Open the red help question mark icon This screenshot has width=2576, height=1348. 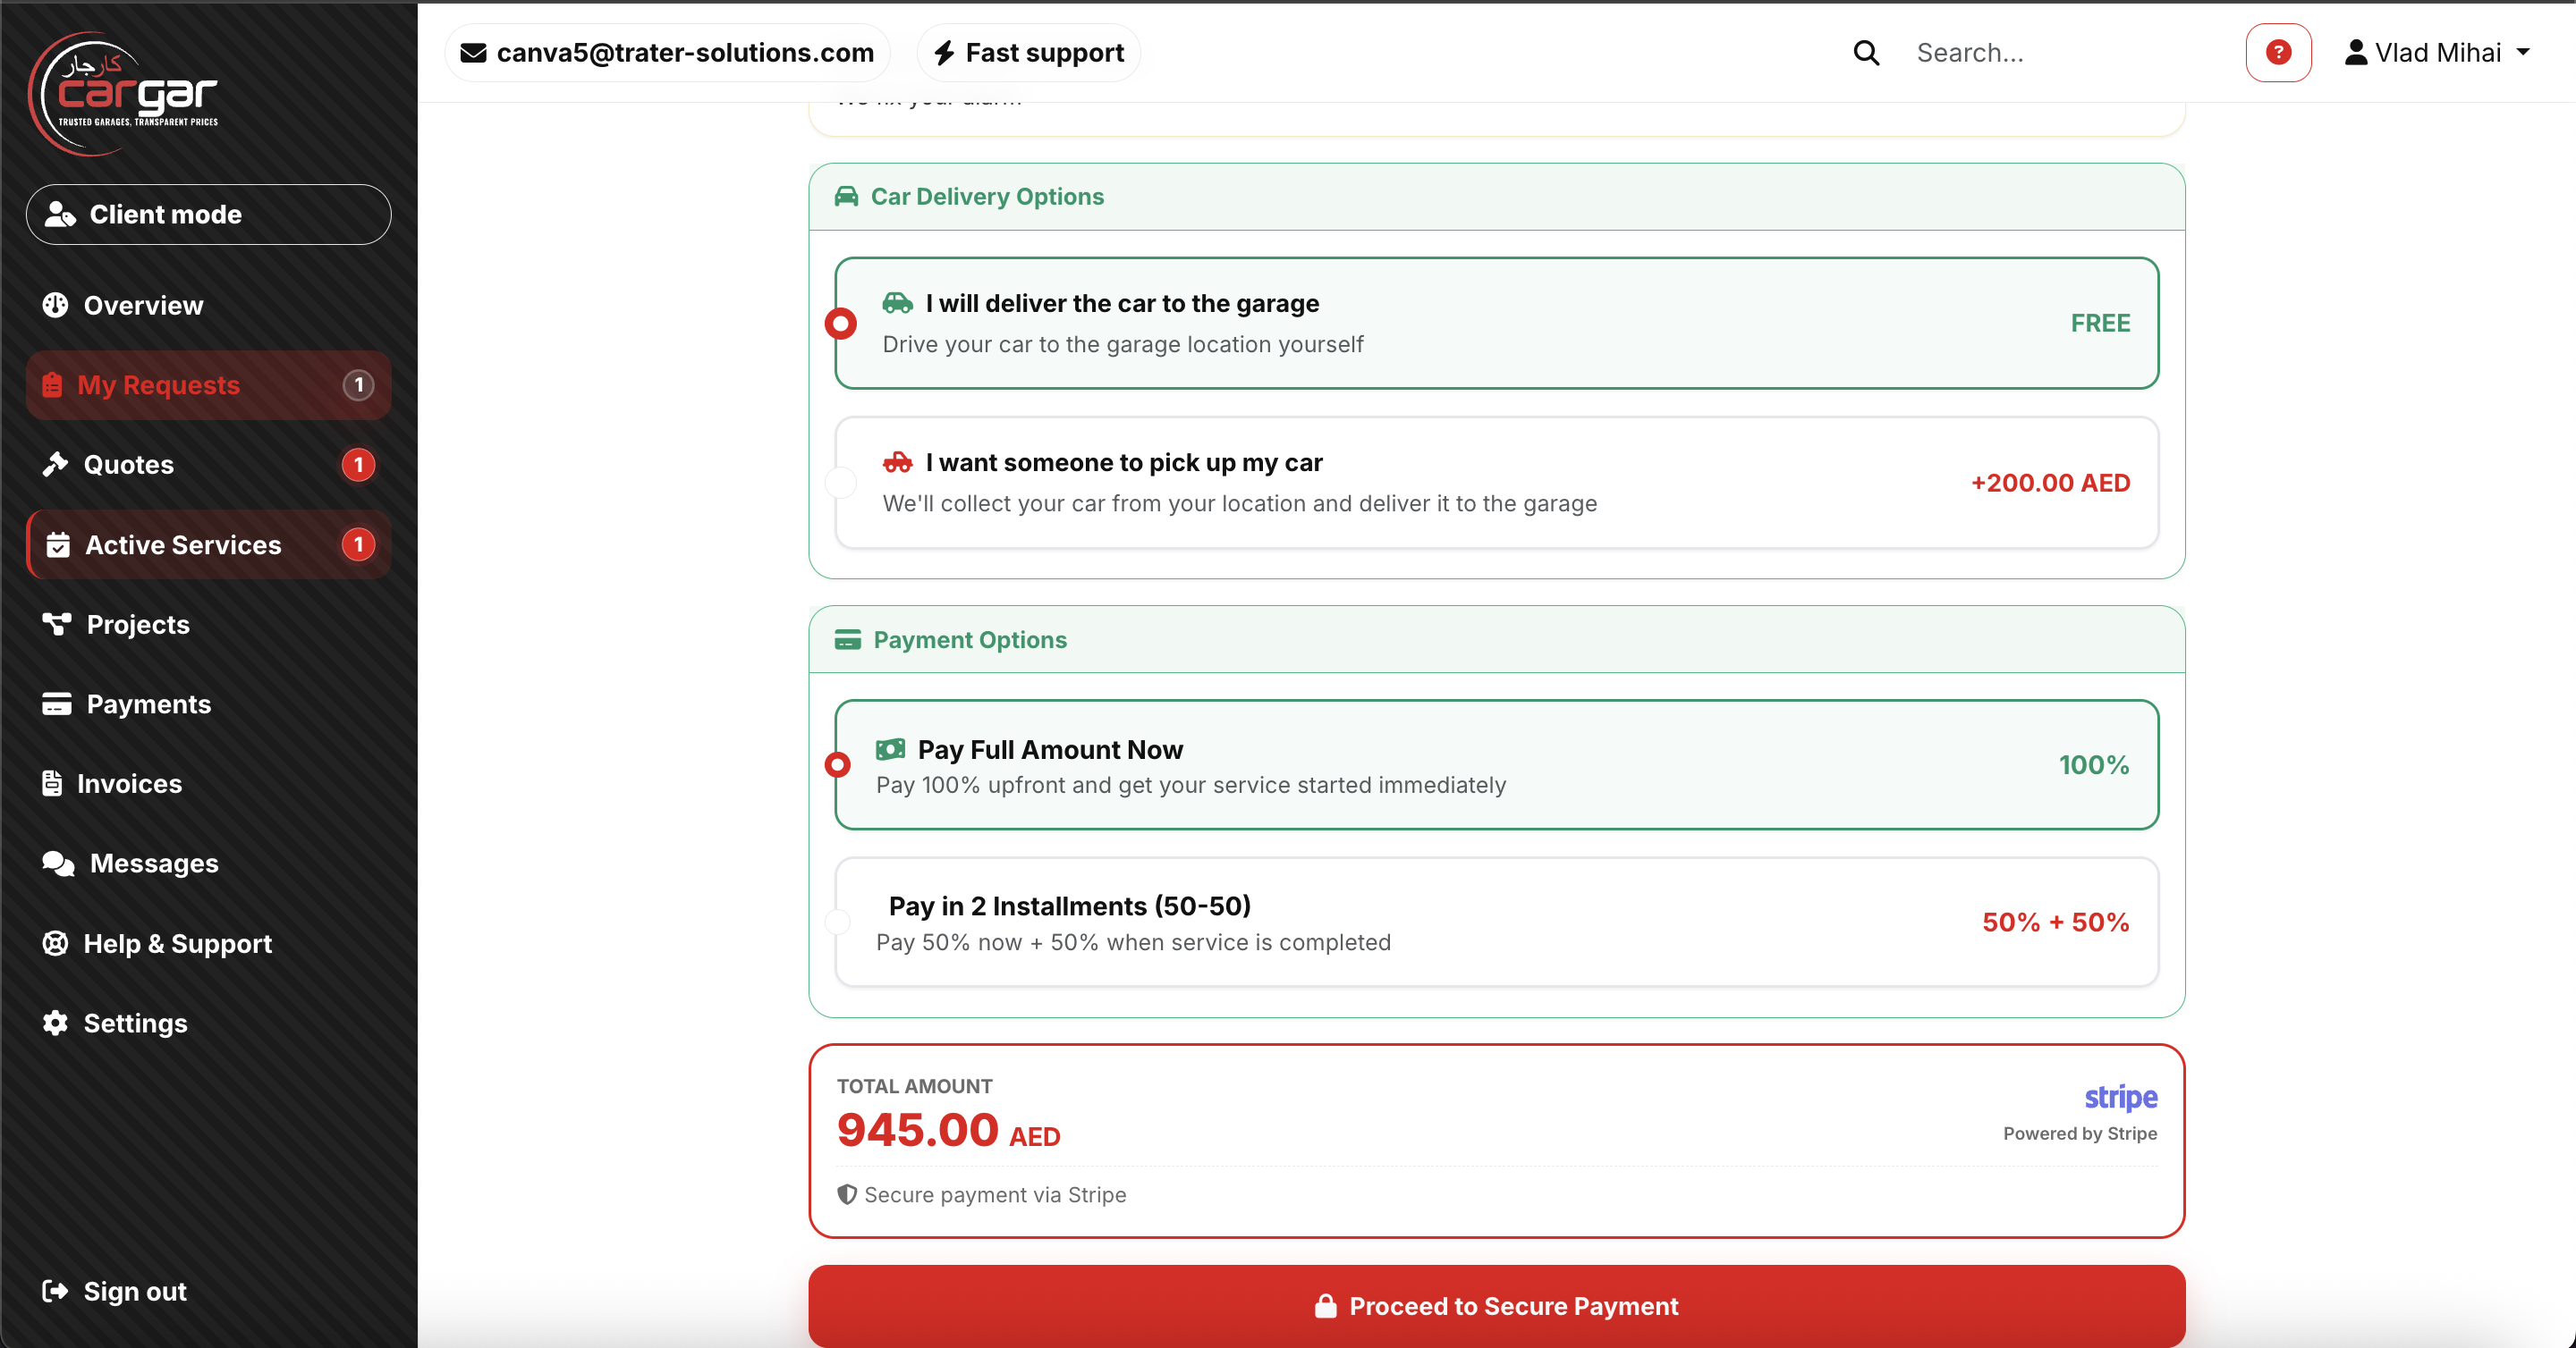tap(2278, 52)
